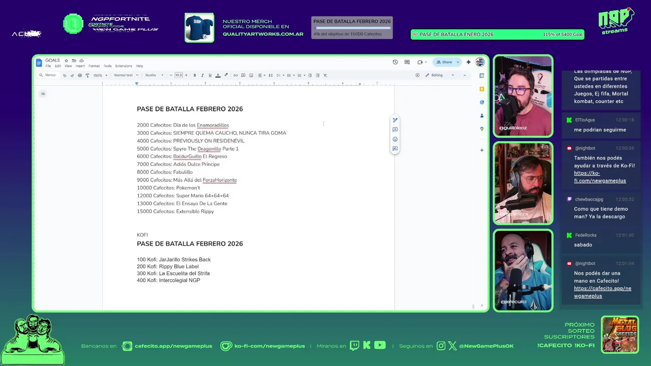651x366 pixels.
Task: Open the File menu
Action: (x=48, y=66)
